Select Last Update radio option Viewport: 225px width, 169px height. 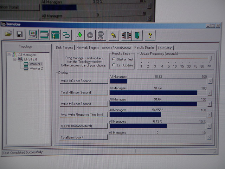coord(123,65)
